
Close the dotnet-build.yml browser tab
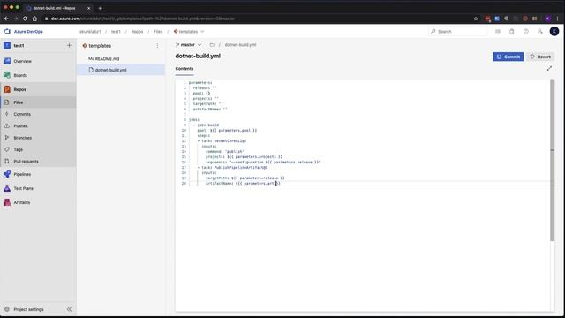(89, 8)
